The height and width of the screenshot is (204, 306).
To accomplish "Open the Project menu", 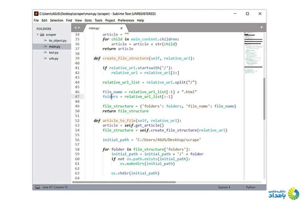I will (110, 20).
